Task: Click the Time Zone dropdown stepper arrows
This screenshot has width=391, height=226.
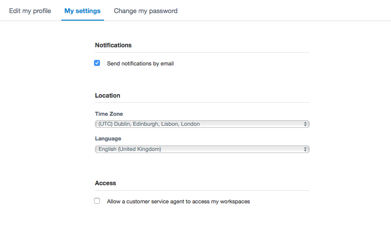Action: tap(305, 124)
